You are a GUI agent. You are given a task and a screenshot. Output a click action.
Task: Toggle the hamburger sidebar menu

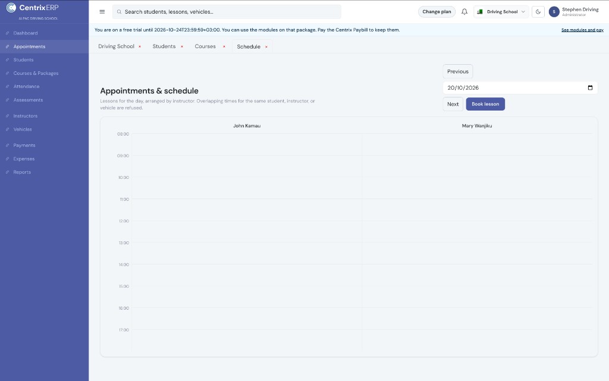click(x=102, y=12)
